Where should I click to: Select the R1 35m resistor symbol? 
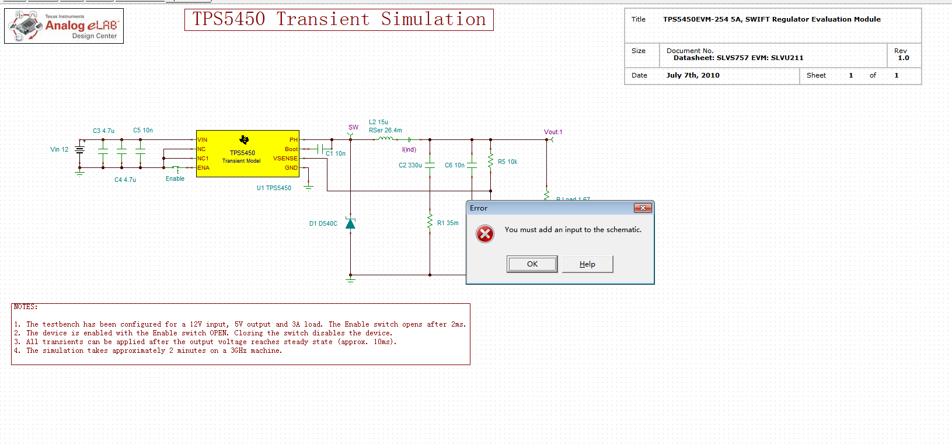coord(430,223)
